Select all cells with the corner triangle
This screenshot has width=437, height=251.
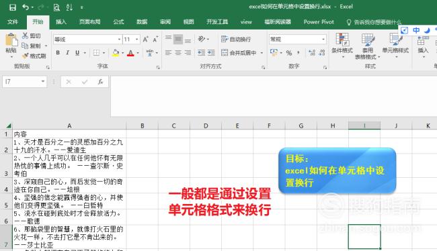pyautogui.click(x=8, y=125)
